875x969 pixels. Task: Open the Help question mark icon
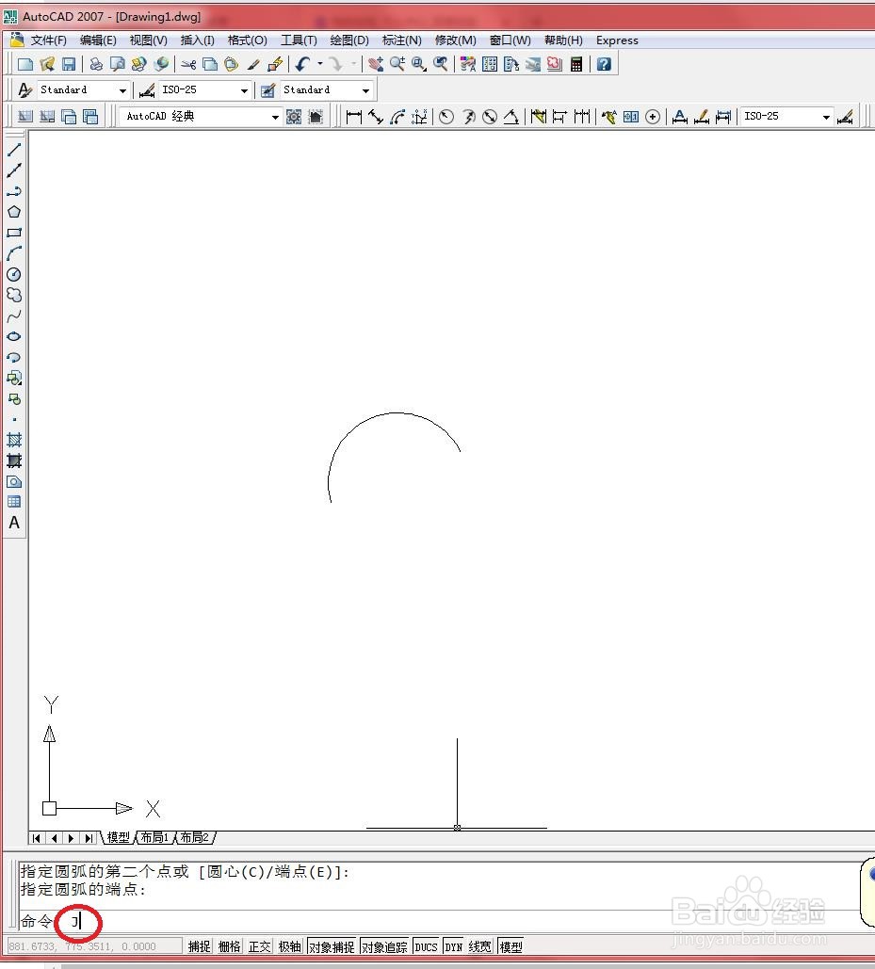[x=604, y=64]
